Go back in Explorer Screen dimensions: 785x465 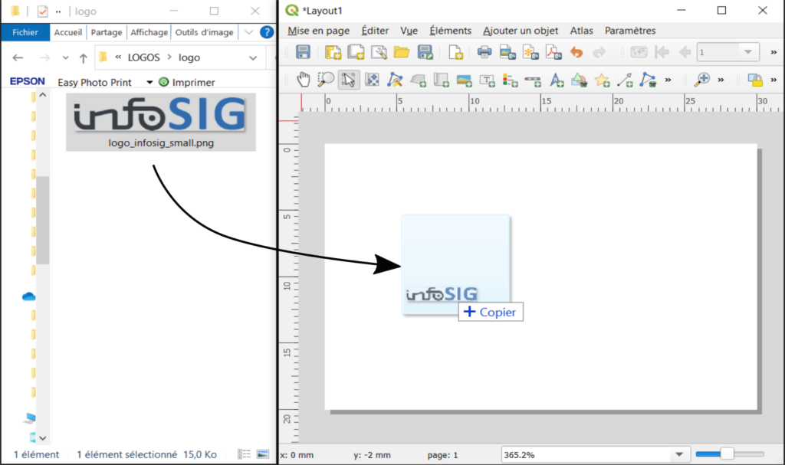[18, 57]
